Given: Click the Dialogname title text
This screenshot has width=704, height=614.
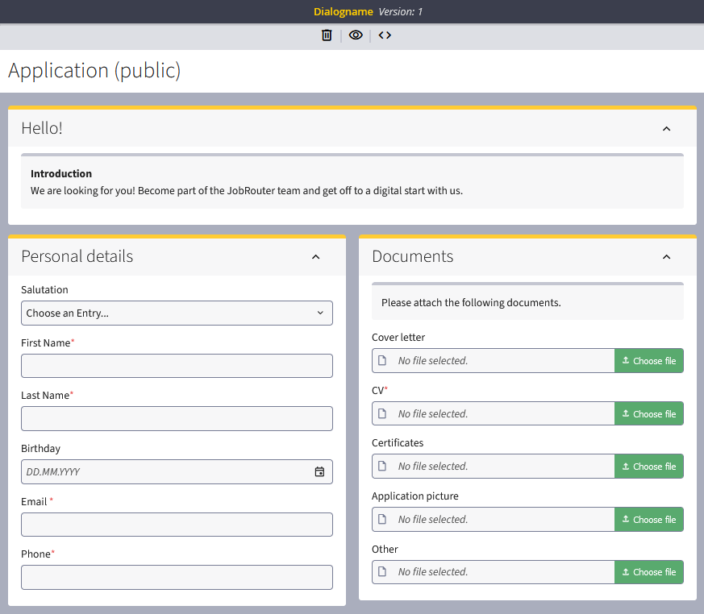Looking at the screenshot, I should 343,11.
